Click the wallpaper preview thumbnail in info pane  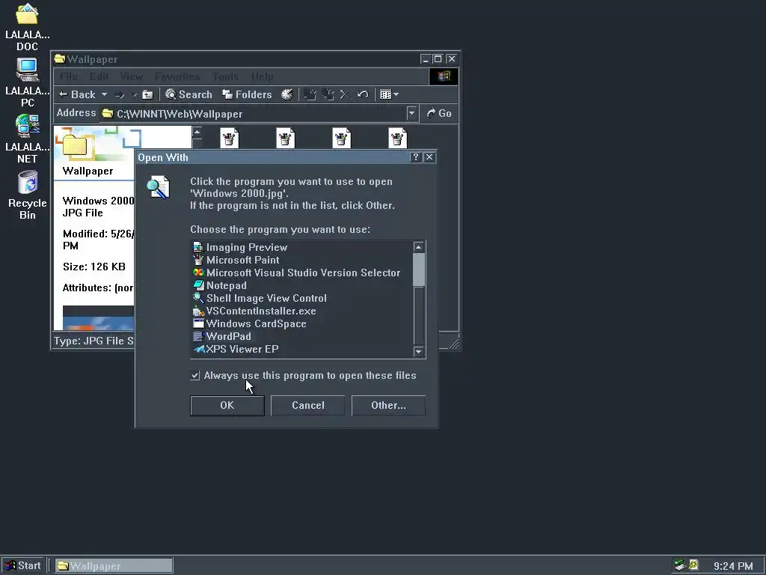pos(98,317)
